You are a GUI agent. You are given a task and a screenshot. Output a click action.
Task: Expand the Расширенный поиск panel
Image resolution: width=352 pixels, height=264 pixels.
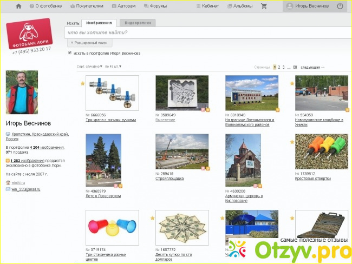point(90,42)
